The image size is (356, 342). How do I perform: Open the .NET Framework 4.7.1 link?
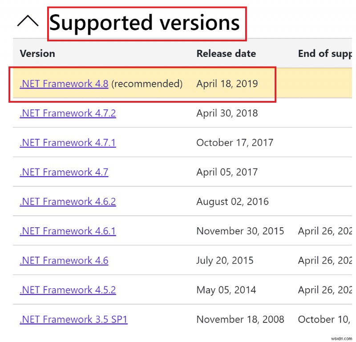pyautogui.click(x=67, y=142)
